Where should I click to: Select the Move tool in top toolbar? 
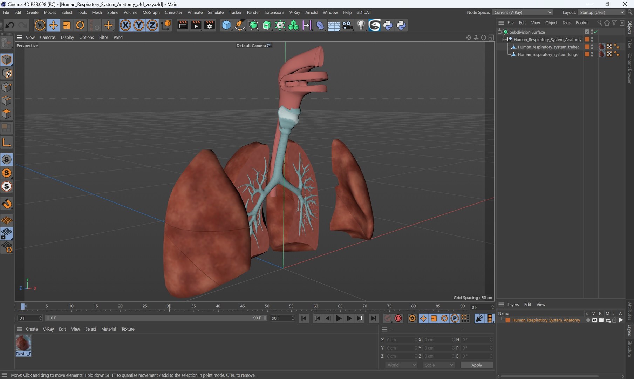click(x=53, y=25)
